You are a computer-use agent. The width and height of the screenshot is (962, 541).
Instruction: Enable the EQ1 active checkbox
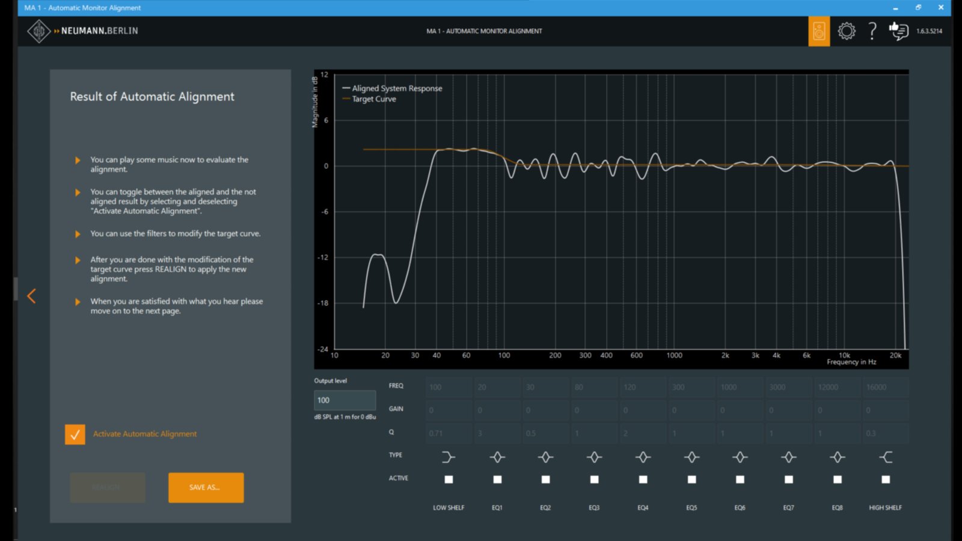497,479
